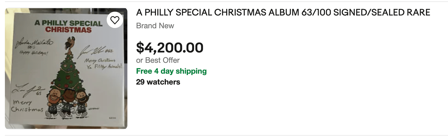This screenshot has width=448, height=137.
Task: Click the "Happy Holidays!" handwriting
Action: point(33,53)
